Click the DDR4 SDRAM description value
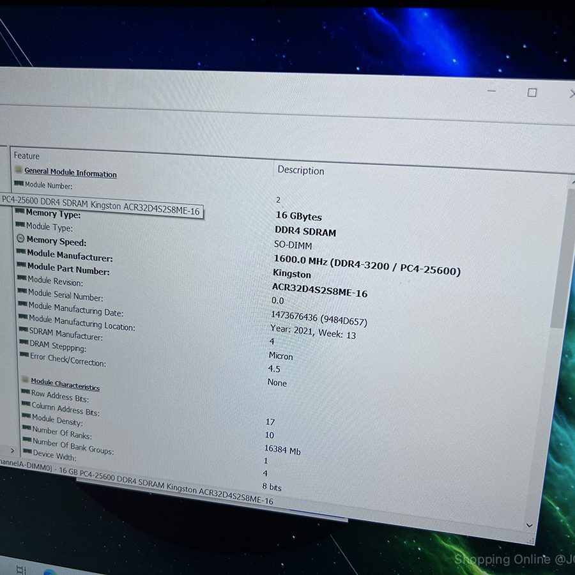Image resolution: width=575 pixels, height=575 pixels. [x=305, y=231]
